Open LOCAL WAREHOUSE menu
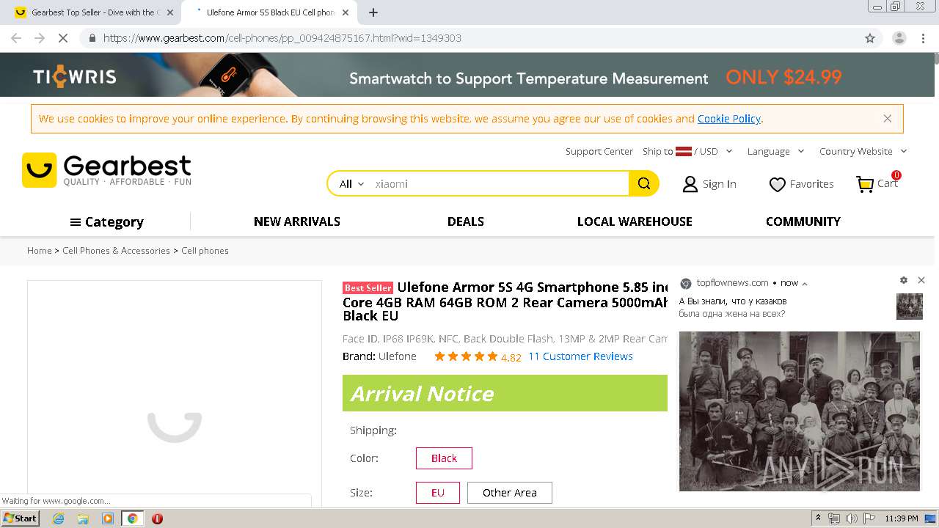Image resolution: width=939 pixels, height=528 pixels. [x=635, y=221]
